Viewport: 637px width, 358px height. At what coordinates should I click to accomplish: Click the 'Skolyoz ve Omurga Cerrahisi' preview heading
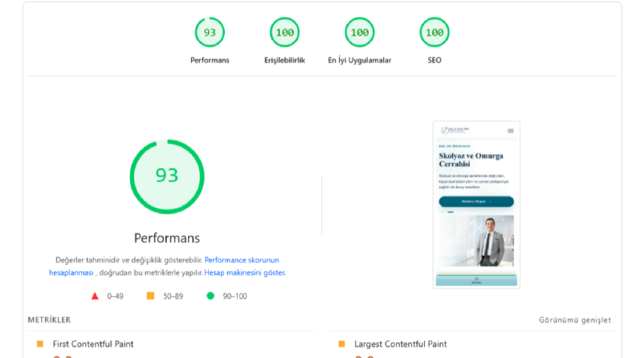pos(471,160)
